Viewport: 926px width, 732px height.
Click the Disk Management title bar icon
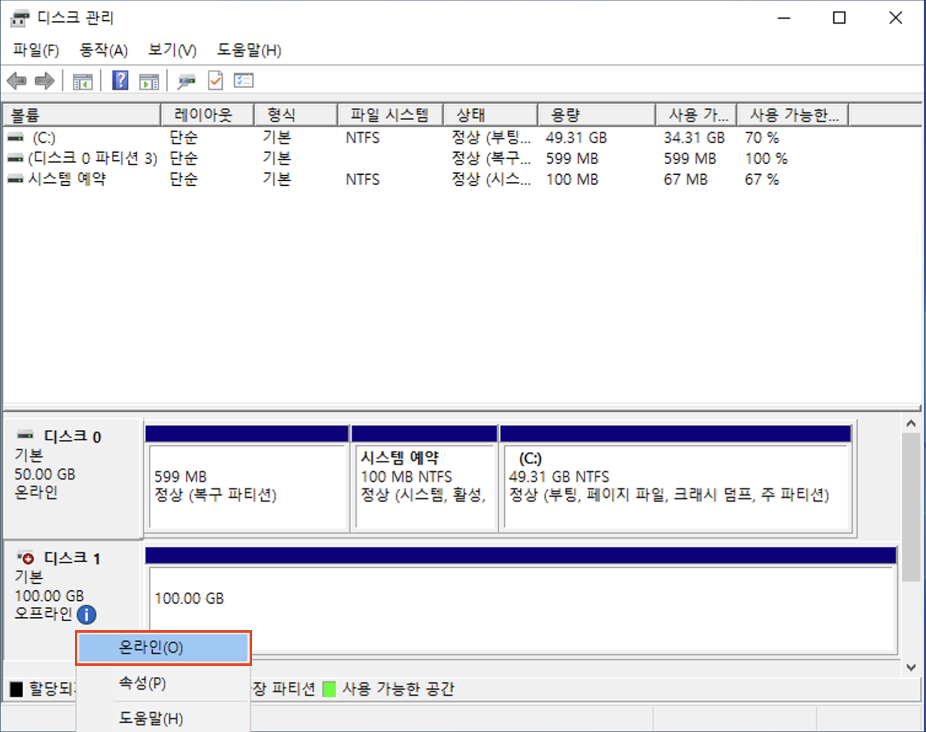pos(20,18)
